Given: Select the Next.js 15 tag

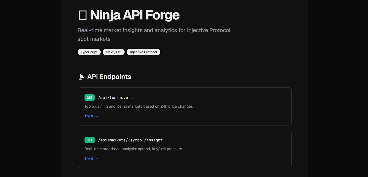Looking at the screenshot, I should point(114,52).
